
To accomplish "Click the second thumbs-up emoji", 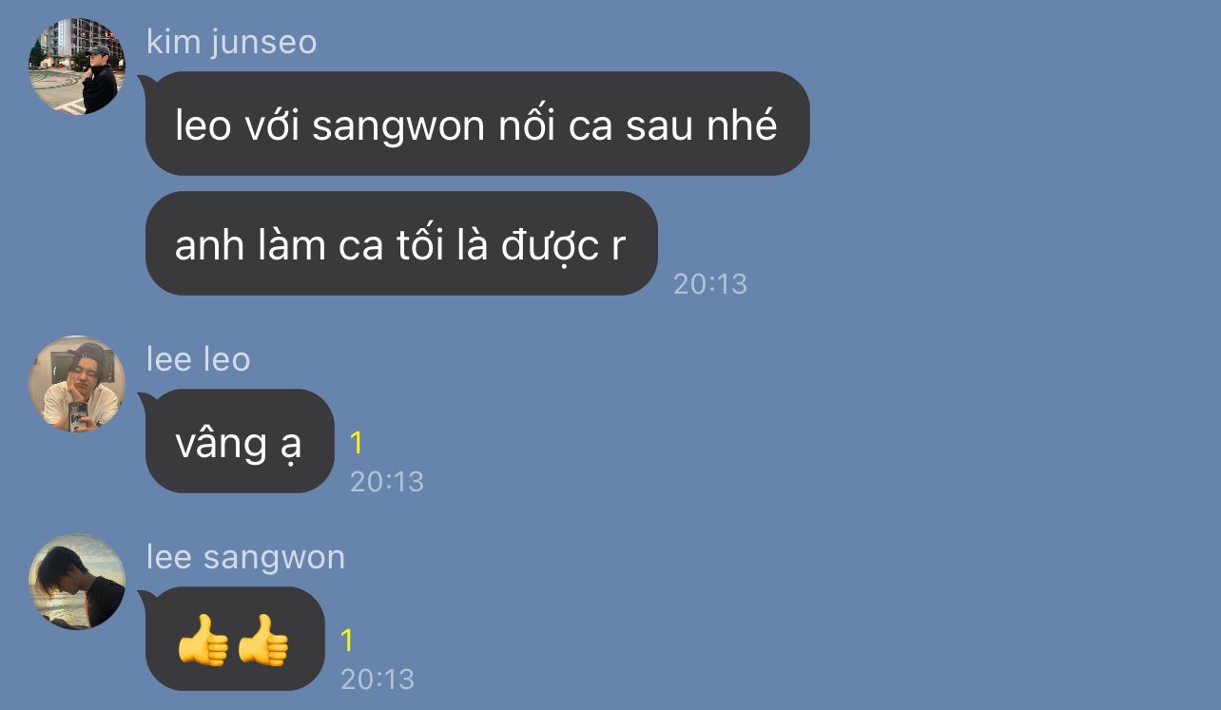I will (263, 639).
